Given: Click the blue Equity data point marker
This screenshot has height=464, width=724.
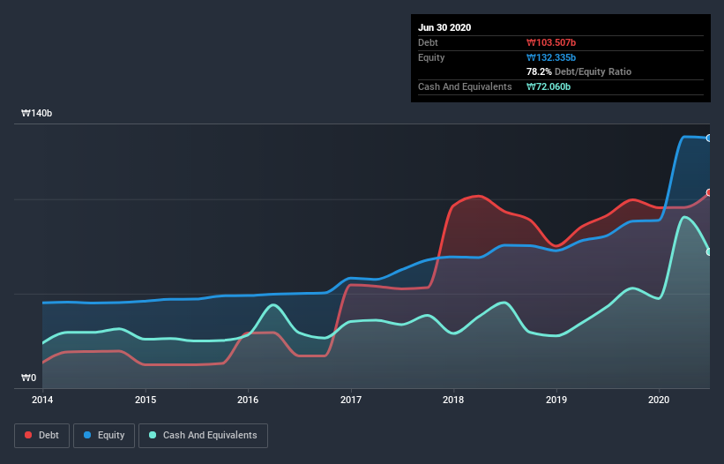Looking at the screenshot, I should [x=709, y=138].
